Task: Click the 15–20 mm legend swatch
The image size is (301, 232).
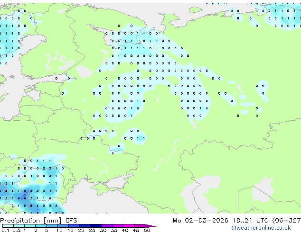Action: [x=74, y=226]
